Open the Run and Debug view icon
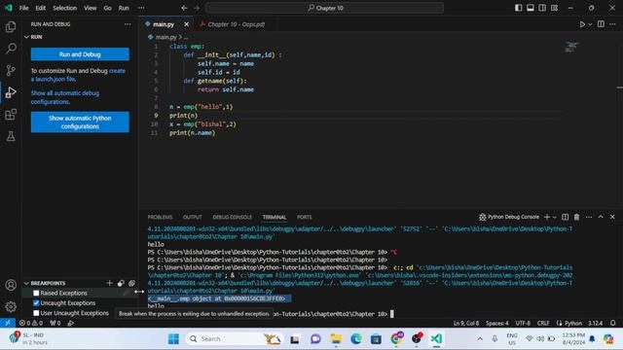 [x=11, y=92]
